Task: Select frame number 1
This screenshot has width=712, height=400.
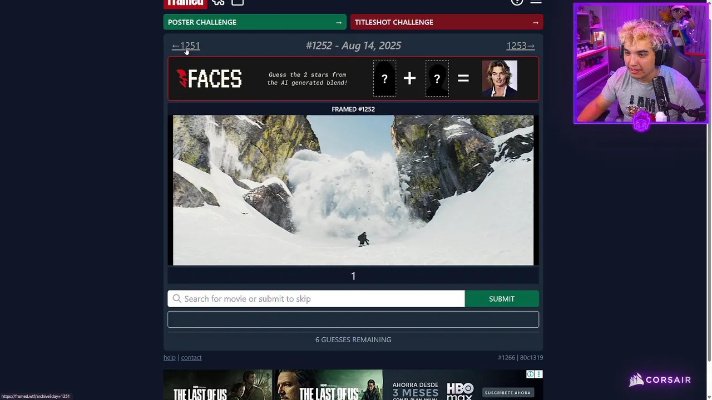Action: click(353, 276)
